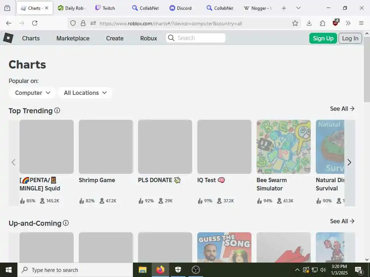This screenshot has height=277, width=370.
Task: Open the Shrimp Game title link
Action: pos(97,180)
